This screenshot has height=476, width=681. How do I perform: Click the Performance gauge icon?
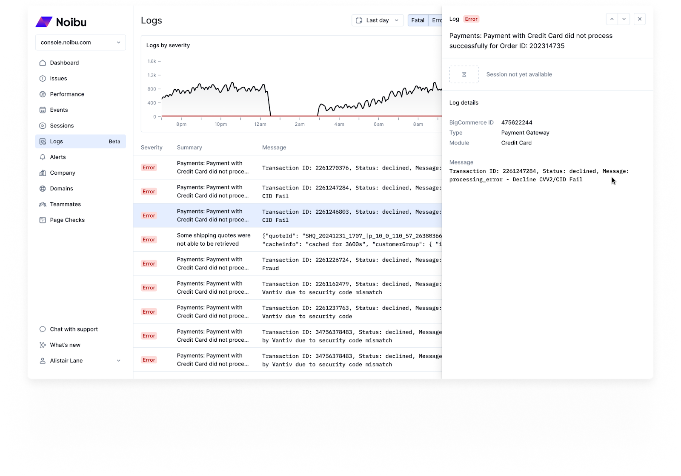pos(43,94)
